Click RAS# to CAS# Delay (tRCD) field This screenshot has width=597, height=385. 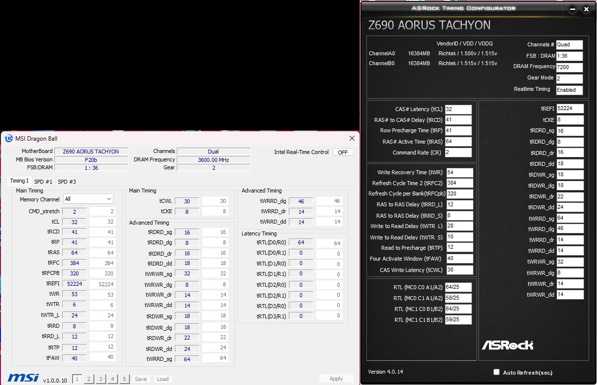tap(458, 120)
